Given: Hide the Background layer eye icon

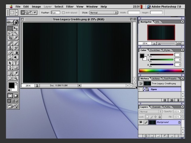Looking at the screenshot, I should 141,122.
